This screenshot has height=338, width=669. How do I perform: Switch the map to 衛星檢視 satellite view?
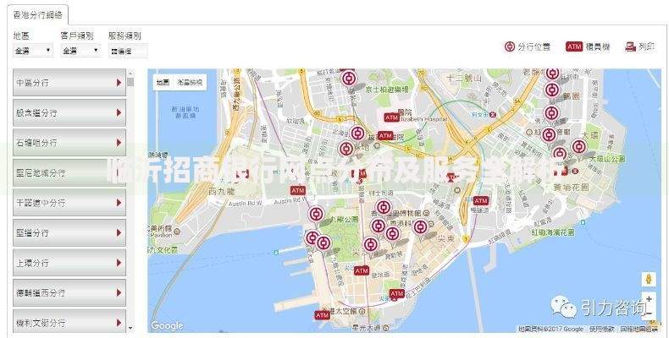point(190,82)
